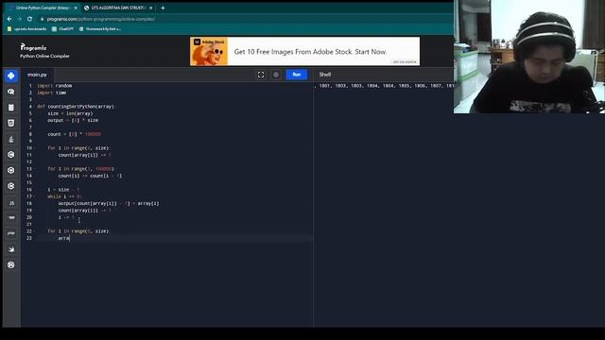The width and height of the screenshot is (605, 340).
Task: Switch to Online Python Compiler browser tab
Action: tap(42, 8)
